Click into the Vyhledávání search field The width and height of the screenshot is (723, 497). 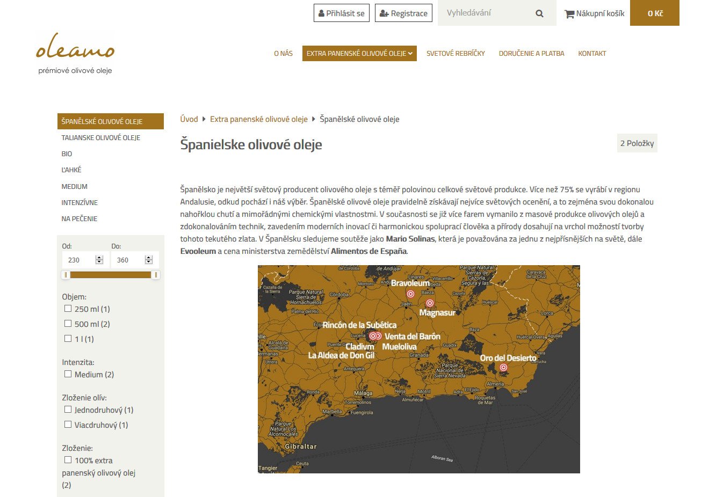click(x=483, y=13)
